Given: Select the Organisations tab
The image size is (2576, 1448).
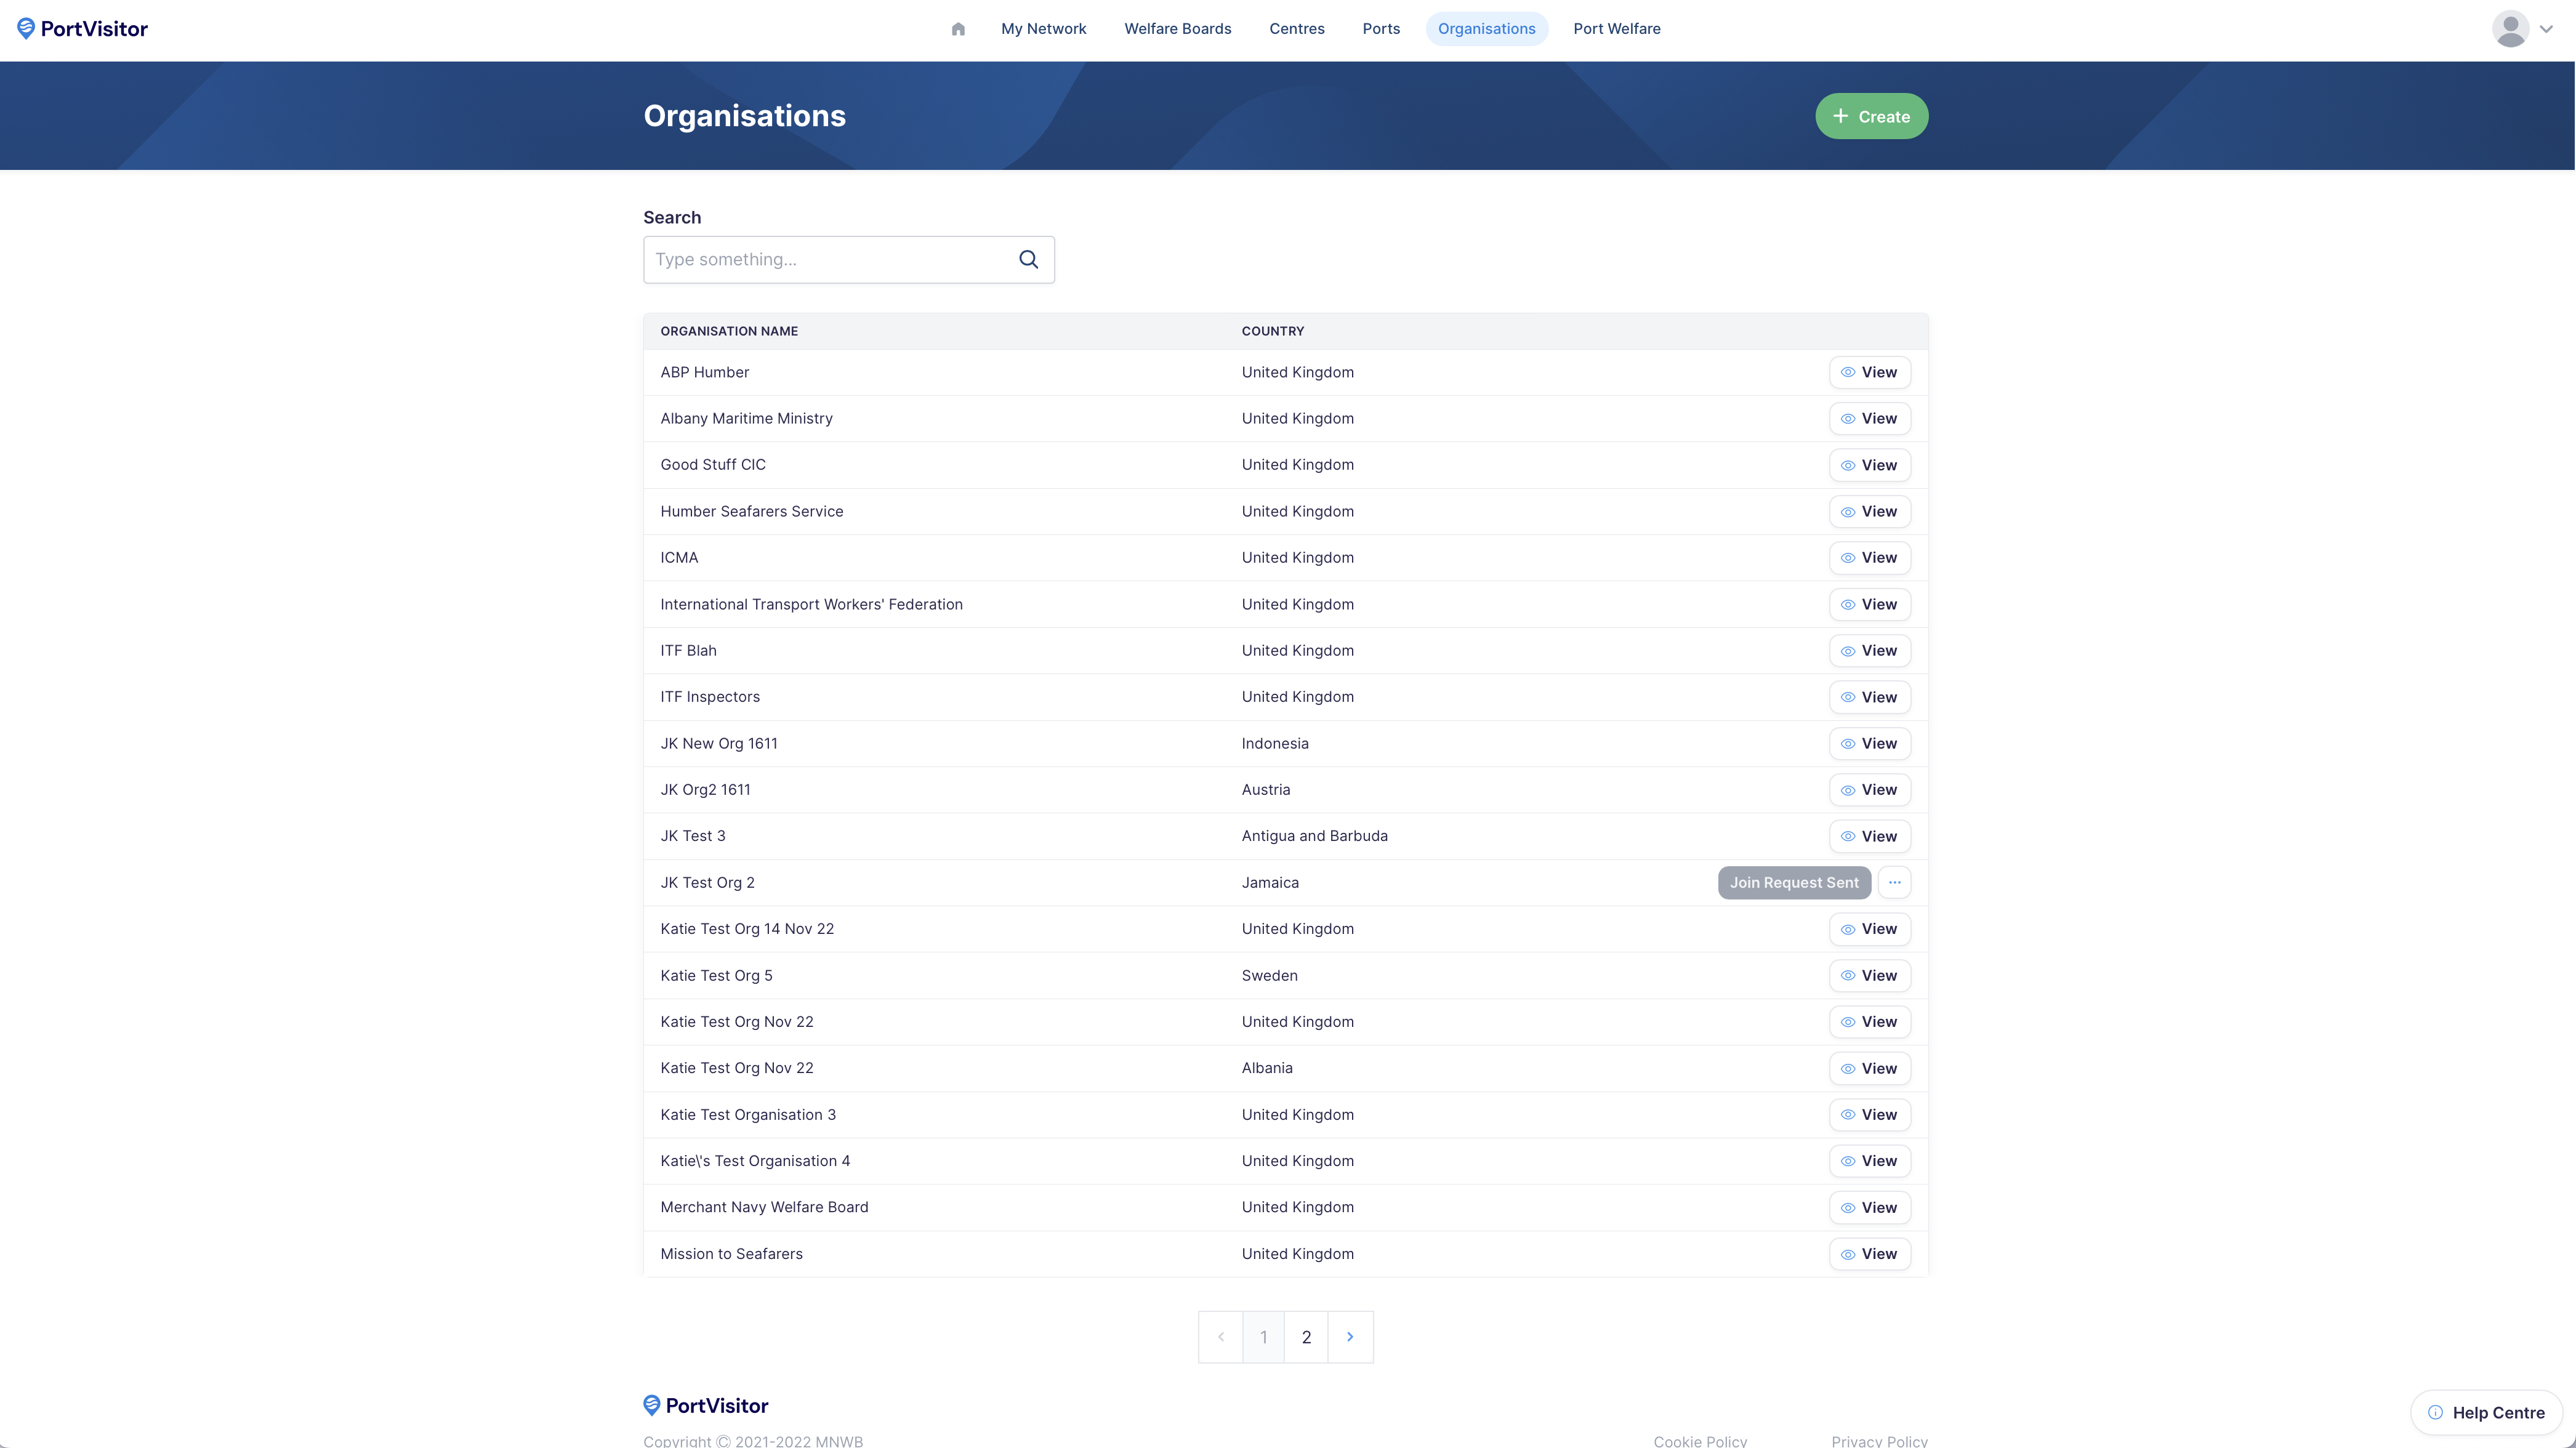Looking at the screenshot, I should coord(1486,29).
